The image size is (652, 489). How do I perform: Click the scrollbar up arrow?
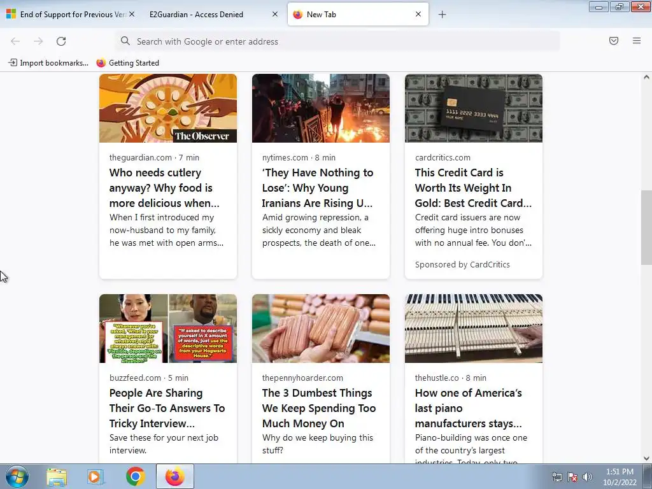(x=646, y=77)
